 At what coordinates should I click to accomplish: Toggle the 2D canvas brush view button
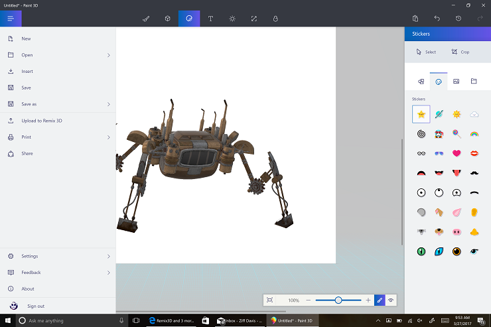coord(380,300)
